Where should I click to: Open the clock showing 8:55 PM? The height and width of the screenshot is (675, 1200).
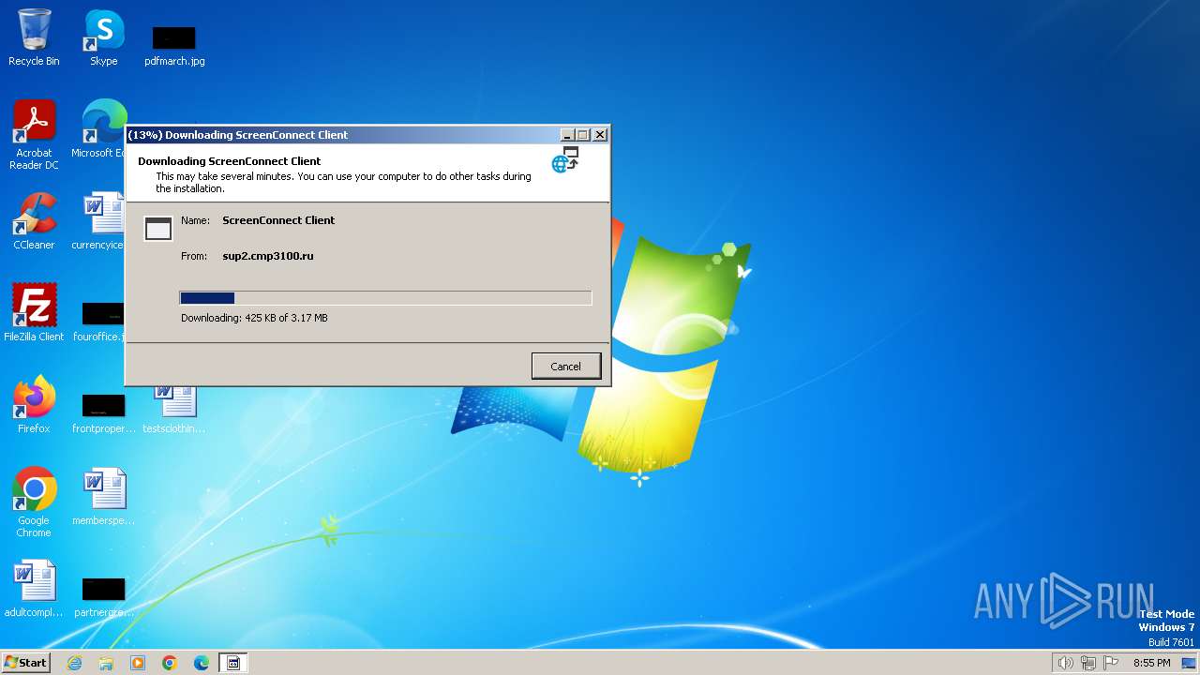coord(1151,663)
